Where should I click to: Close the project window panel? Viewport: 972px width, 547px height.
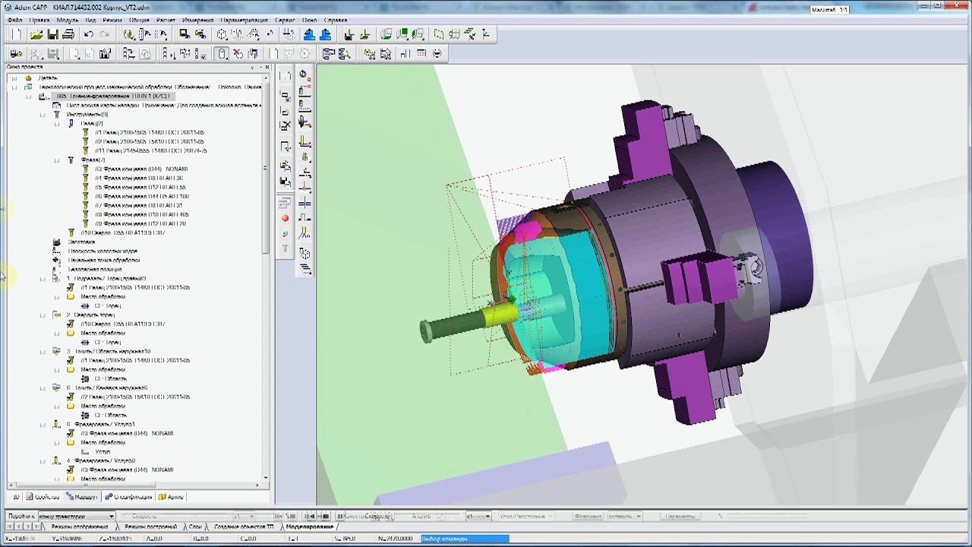tap(267, 68)
